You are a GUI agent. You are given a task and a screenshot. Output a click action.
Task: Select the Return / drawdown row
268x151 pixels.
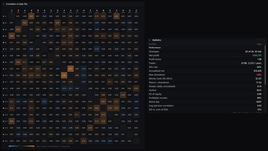pos(205,82)
